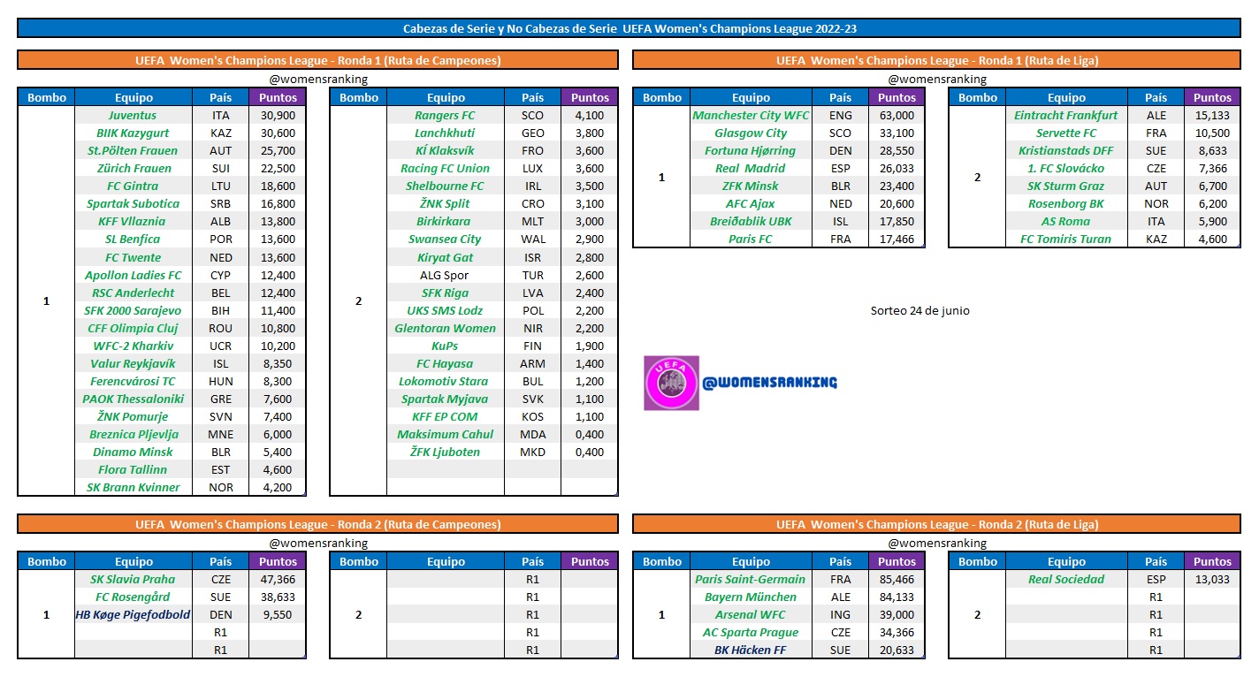1259x677 pixels.
Task: Select the HB Køge Pigefodbold cell
Action: pyautogui.click(x=134, y=614)
